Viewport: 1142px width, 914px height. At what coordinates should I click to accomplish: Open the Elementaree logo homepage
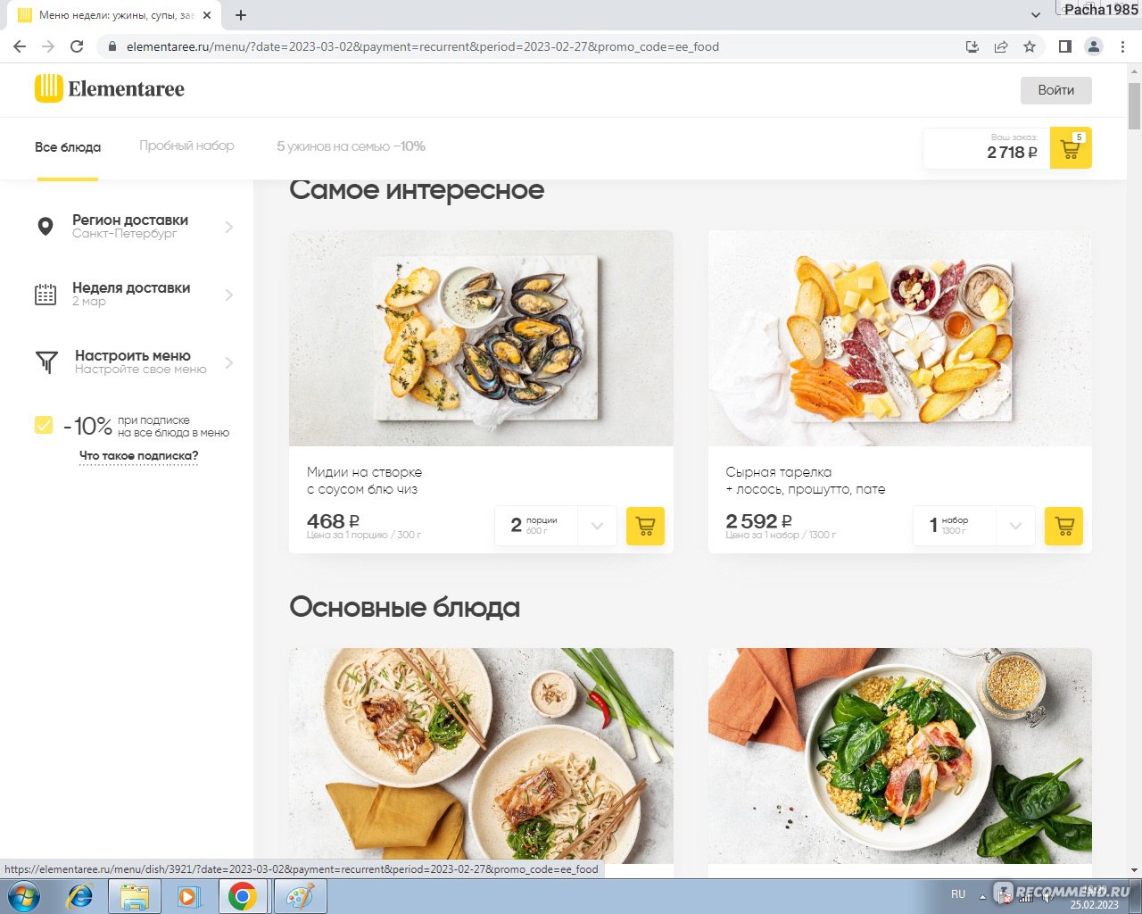pyautogui.click(x=109, y=88)
